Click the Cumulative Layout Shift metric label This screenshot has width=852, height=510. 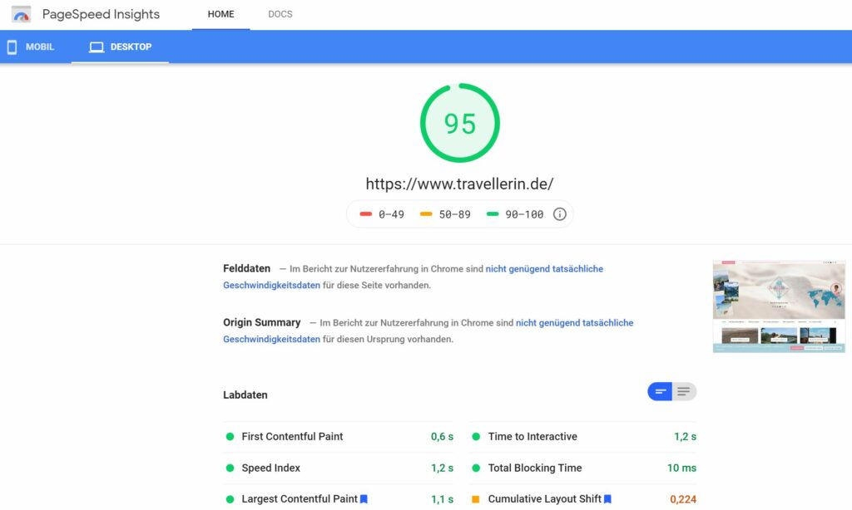click(x=544, y=498)
